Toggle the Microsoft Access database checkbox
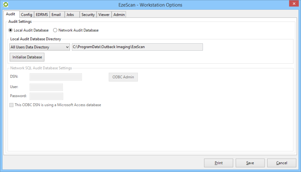 coord(12,105)
